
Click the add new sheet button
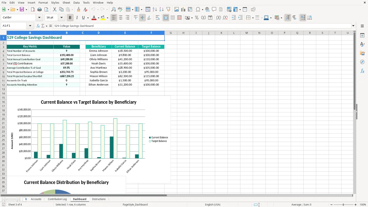pos(26,199)
